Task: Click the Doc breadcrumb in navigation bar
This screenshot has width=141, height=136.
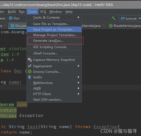Action: (16, 18)
